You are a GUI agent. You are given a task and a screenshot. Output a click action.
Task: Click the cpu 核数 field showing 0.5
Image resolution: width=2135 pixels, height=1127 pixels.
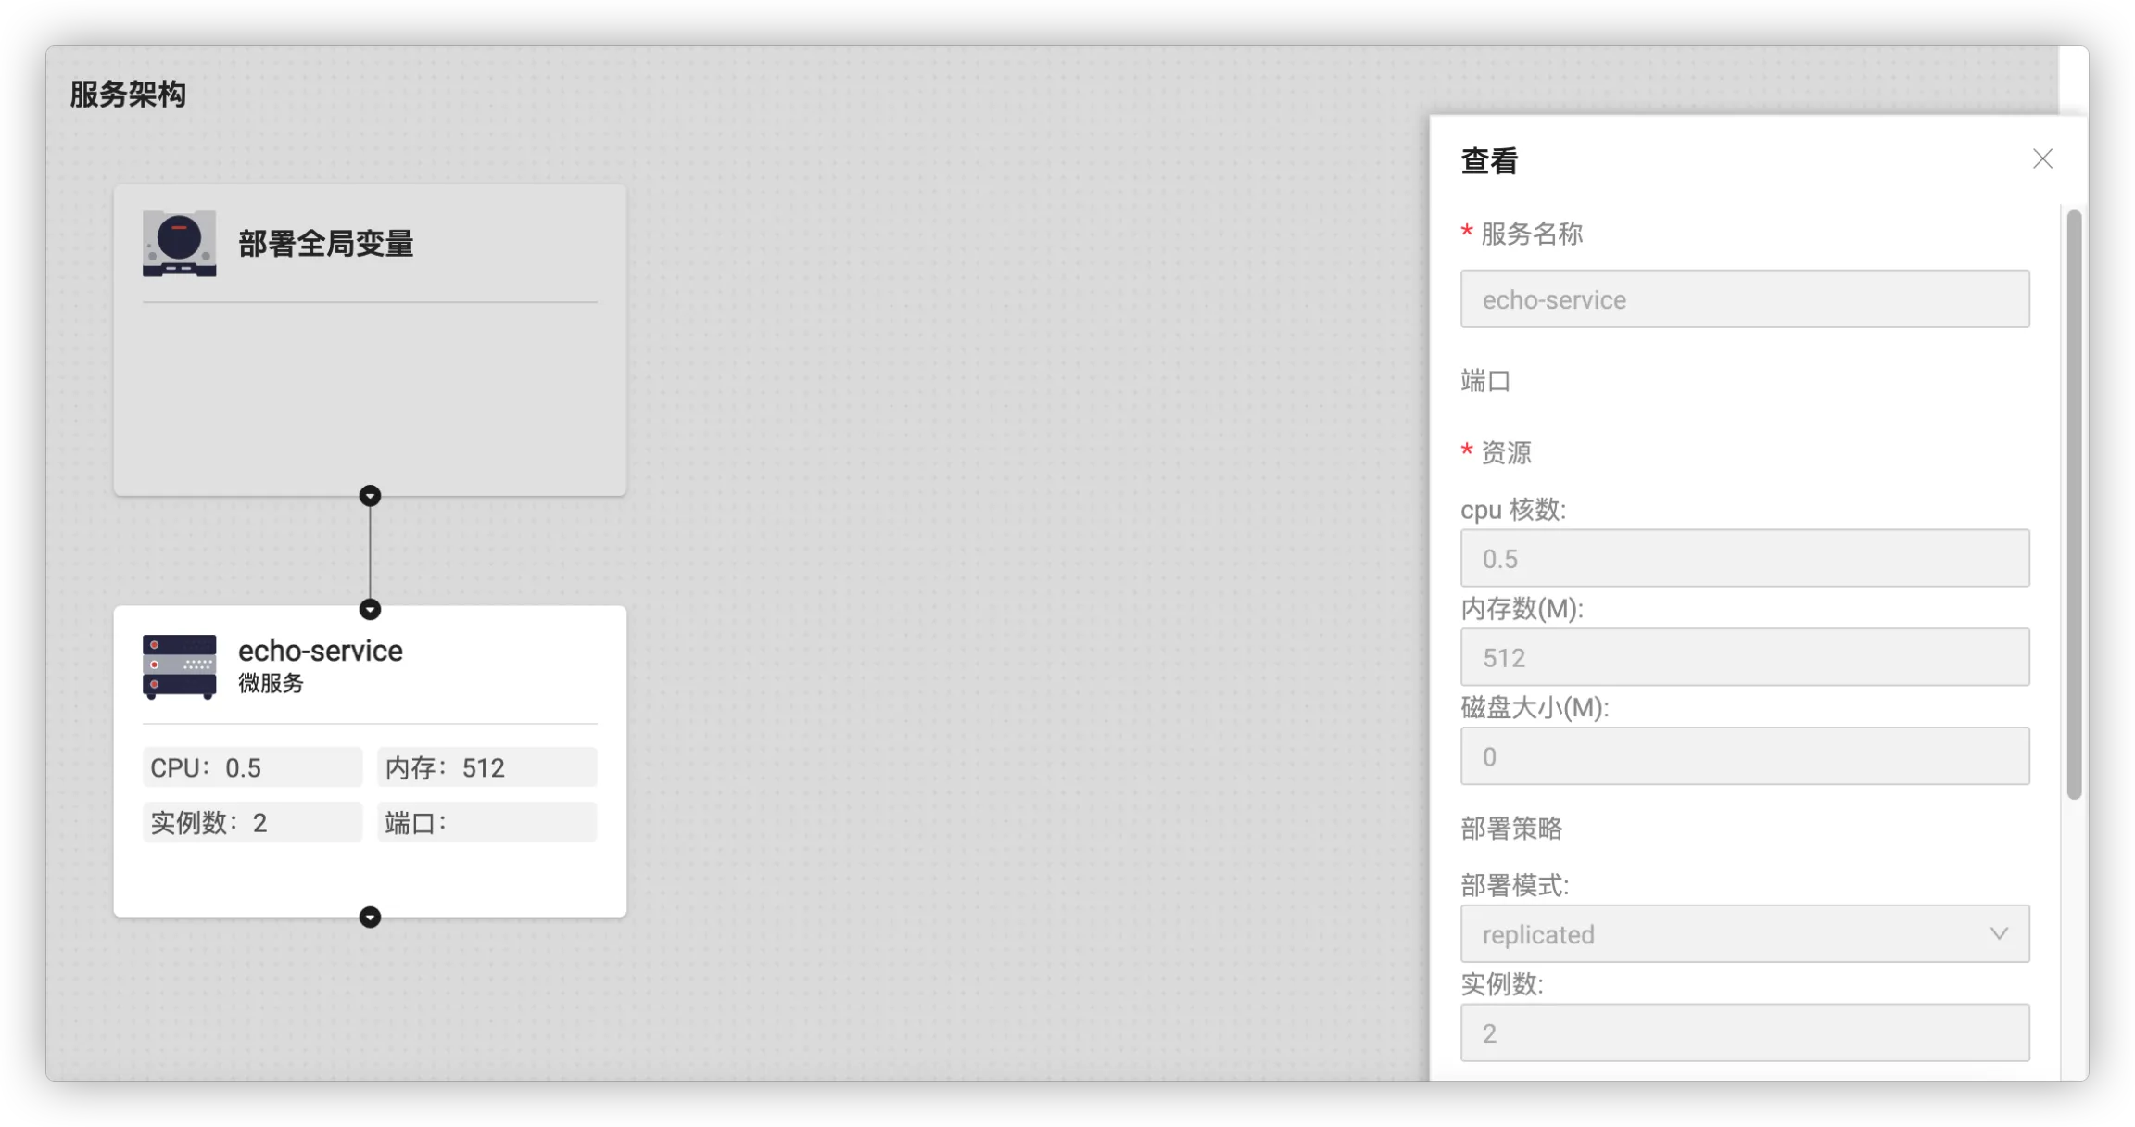1744,558
